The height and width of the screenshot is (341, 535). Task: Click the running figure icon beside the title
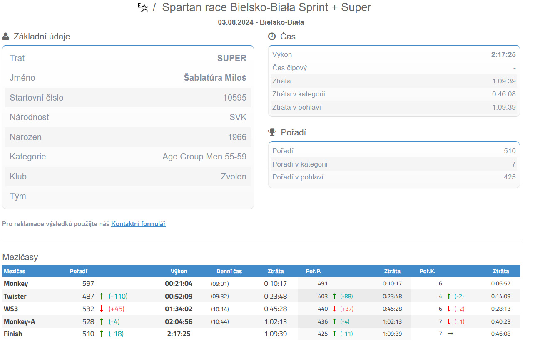(x=143, y=7)
